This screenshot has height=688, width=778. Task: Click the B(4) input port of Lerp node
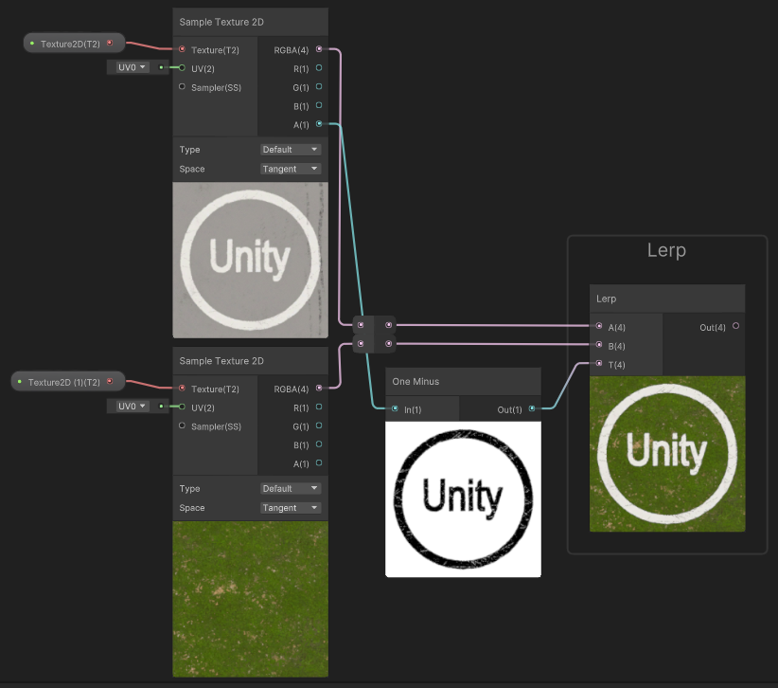[599, 345]
